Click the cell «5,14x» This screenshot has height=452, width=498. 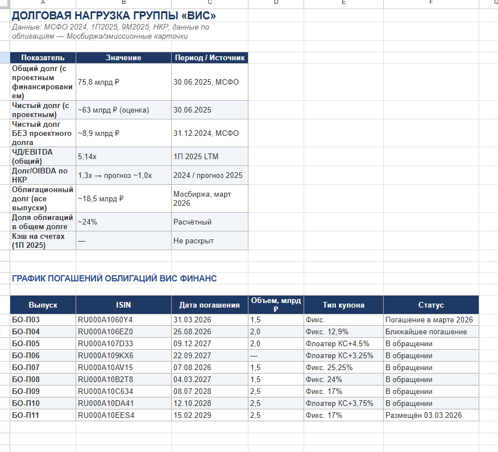123,156
